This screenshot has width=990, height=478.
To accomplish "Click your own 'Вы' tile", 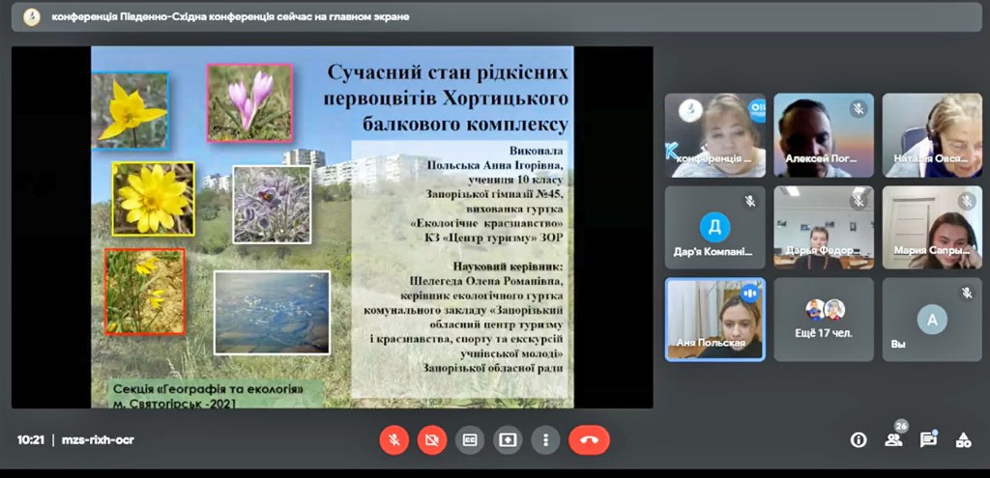I will click(x=932, y=320).
